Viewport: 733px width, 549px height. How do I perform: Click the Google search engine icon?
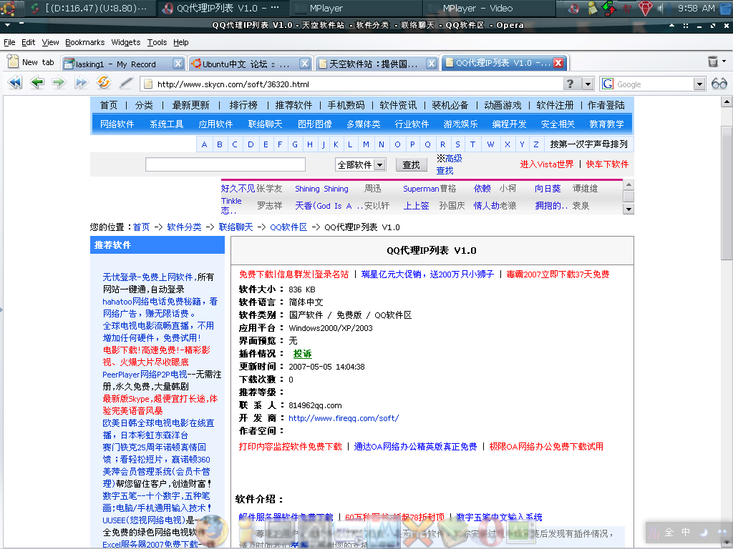pos(608,84)
